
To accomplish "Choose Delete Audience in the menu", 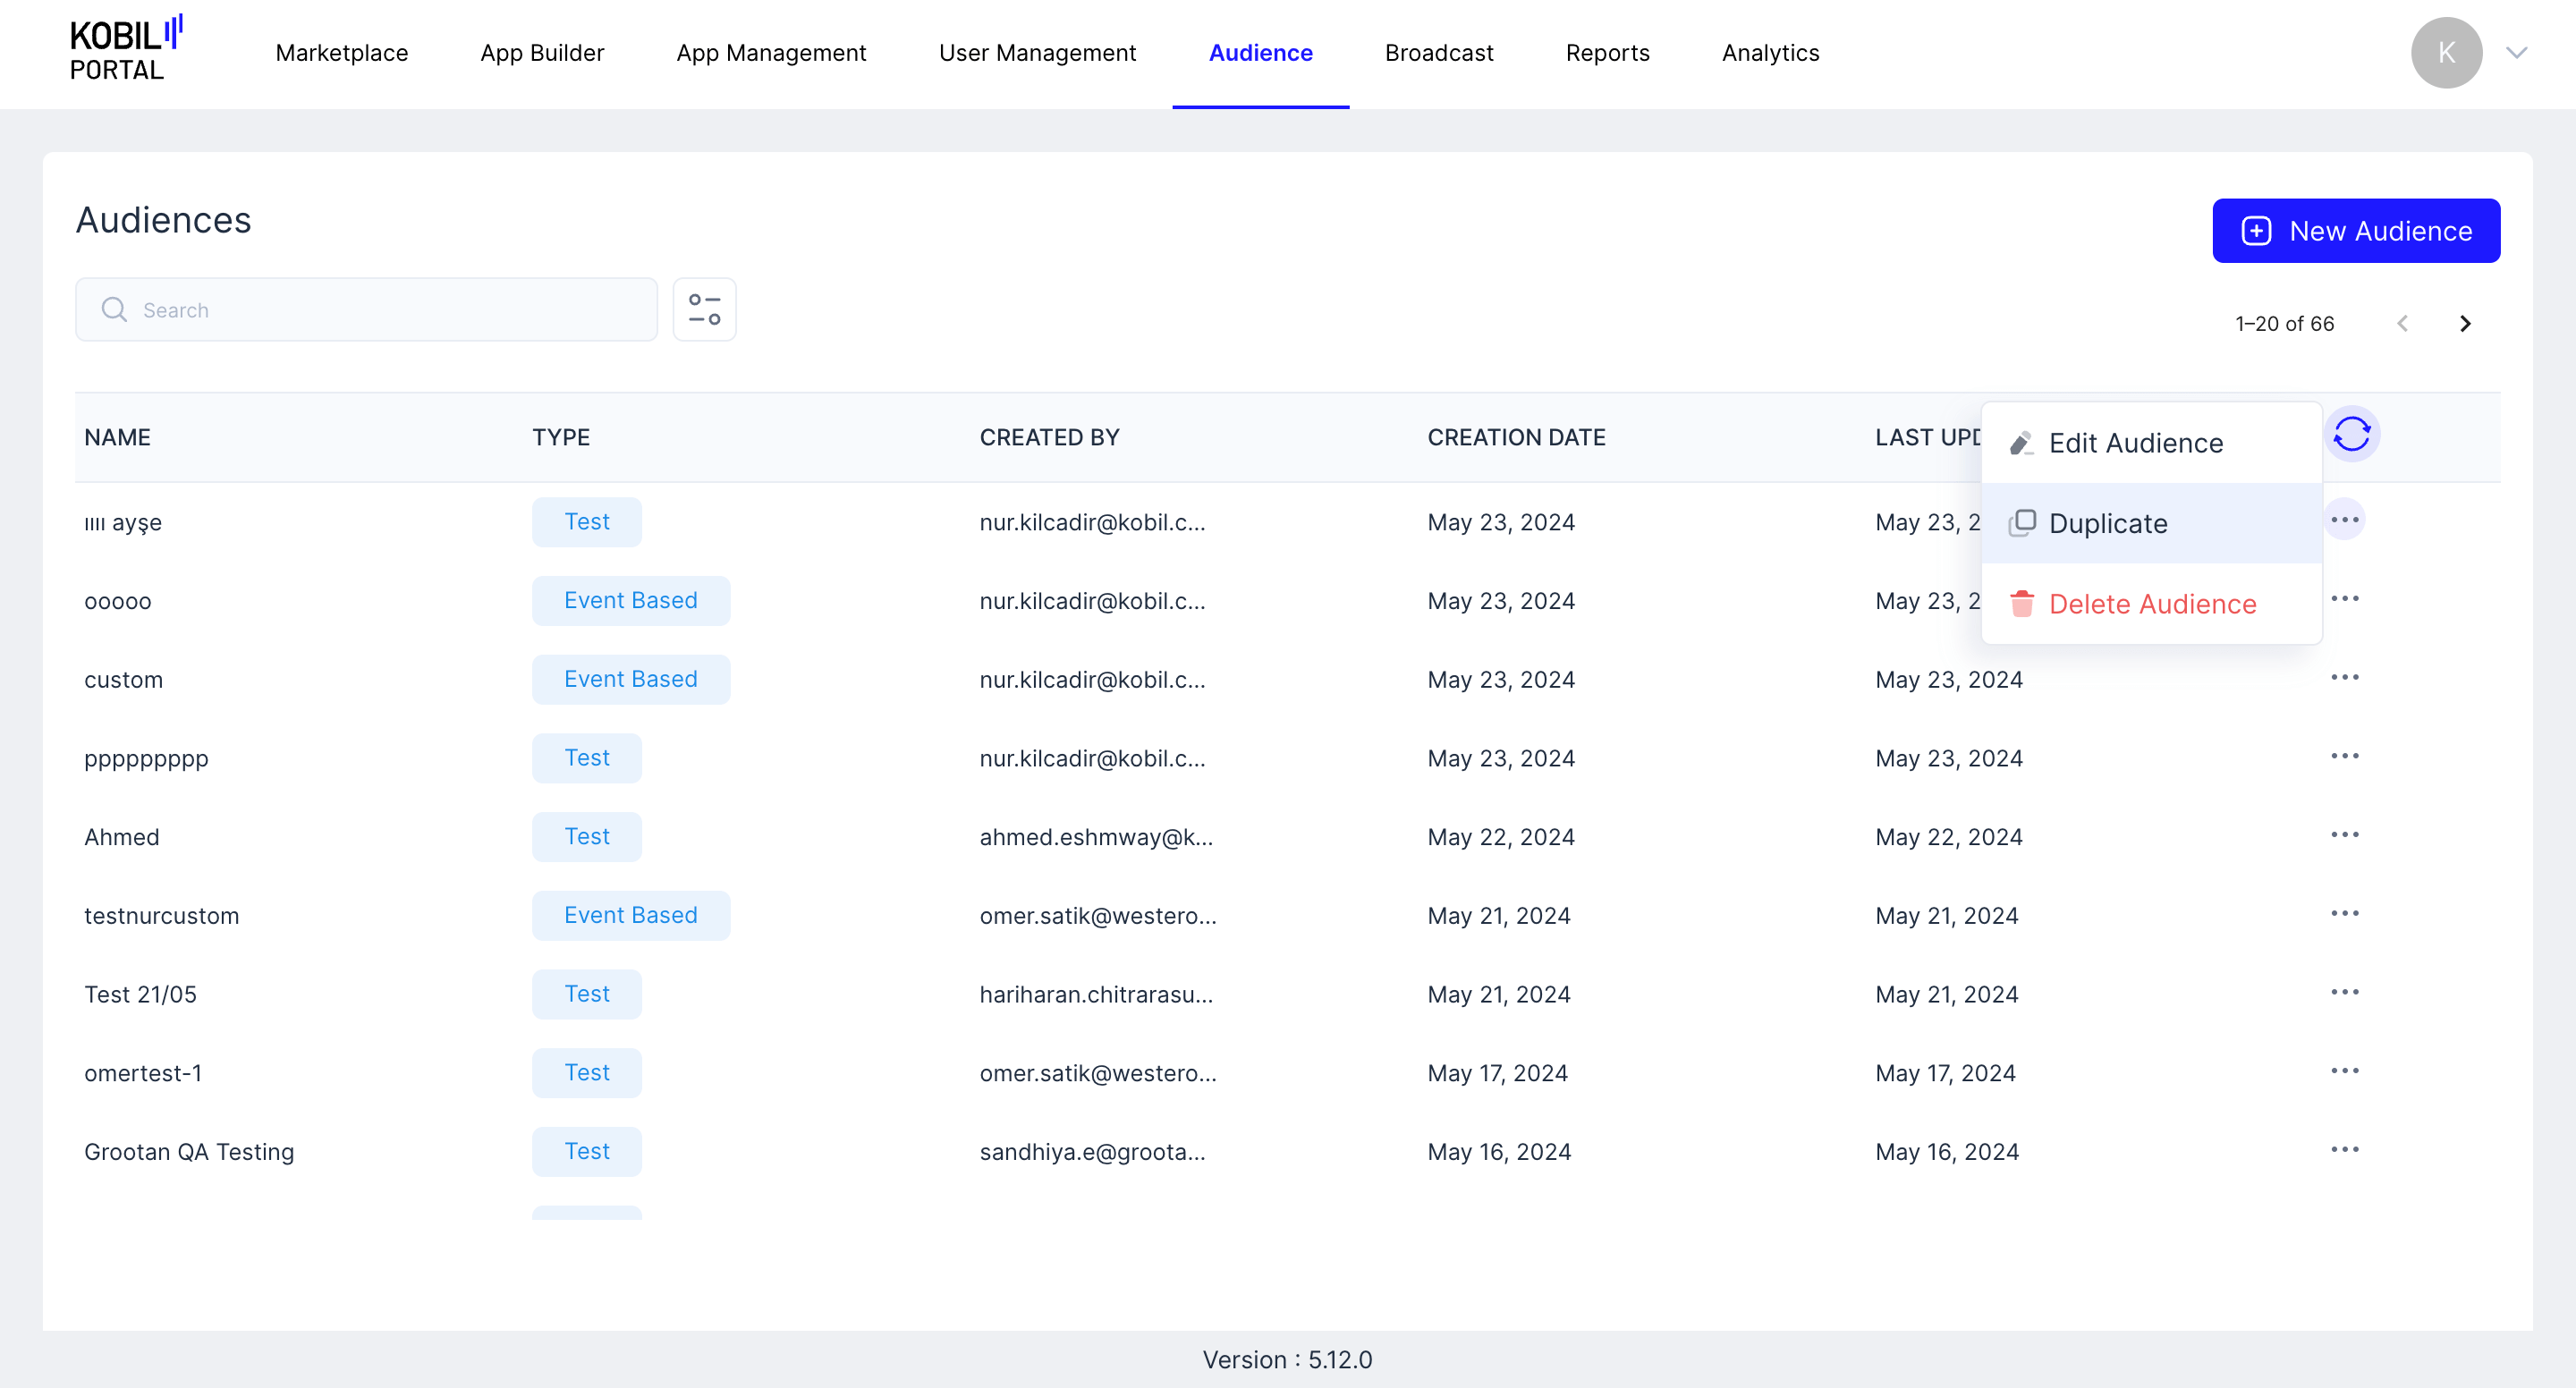I will click(2151, 604).
